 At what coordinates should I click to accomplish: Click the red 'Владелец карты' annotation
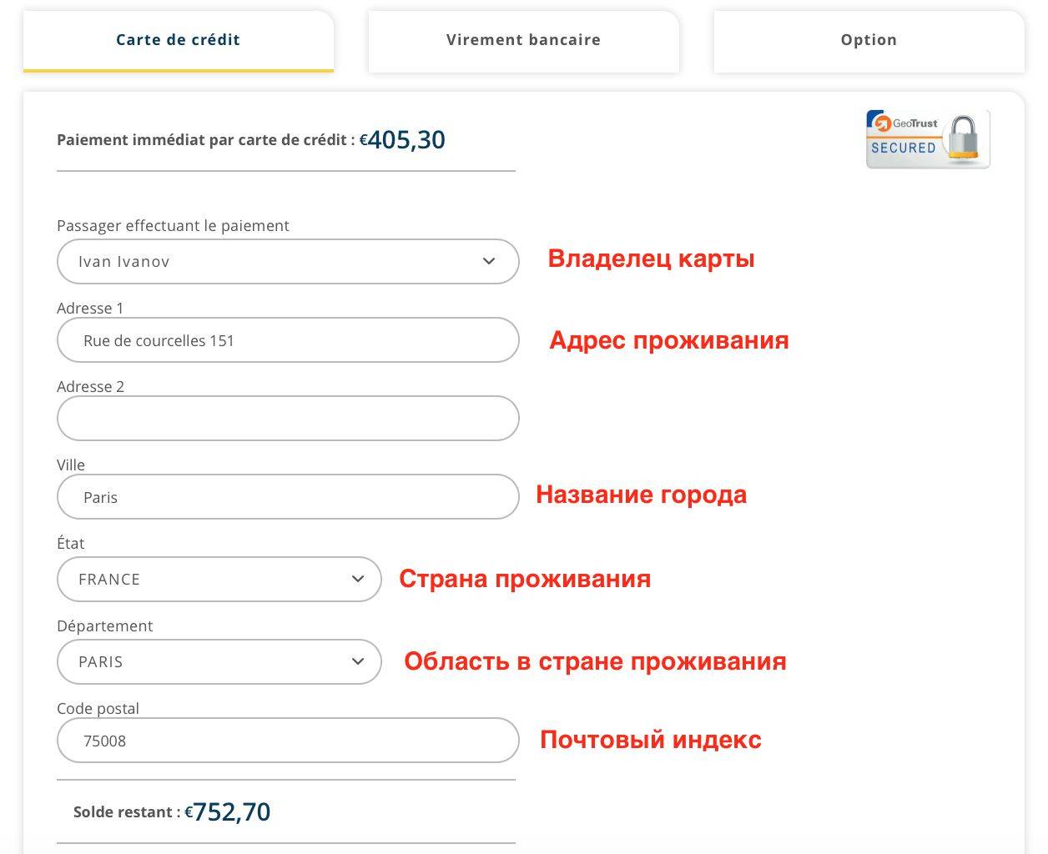point(651,259)
